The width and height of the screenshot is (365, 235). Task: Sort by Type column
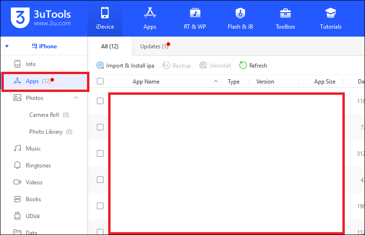point(233,82)
